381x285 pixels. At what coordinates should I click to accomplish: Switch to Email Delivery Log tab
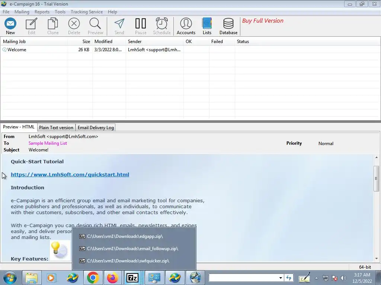coord(96,128)
